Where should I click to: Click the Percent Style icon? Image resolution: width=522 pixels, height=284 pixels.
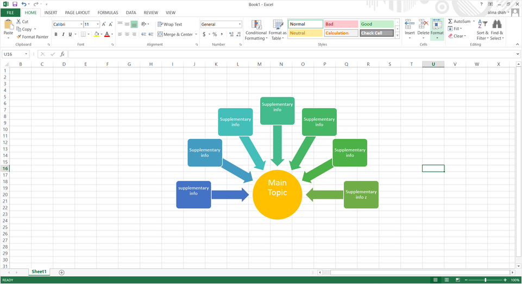click(215, 34)
